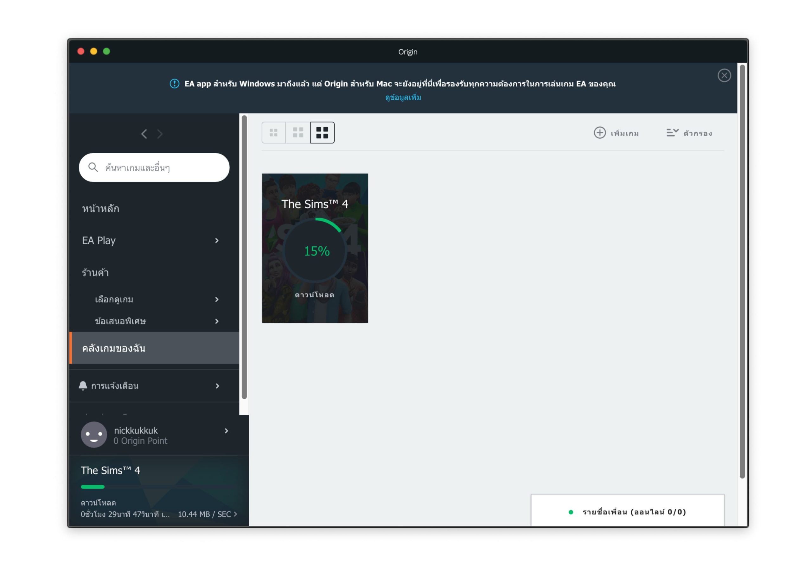This screenshot has width=811, height=564.
Task: Select คลังเกมของฉัน library item
Action: (114, 348)
